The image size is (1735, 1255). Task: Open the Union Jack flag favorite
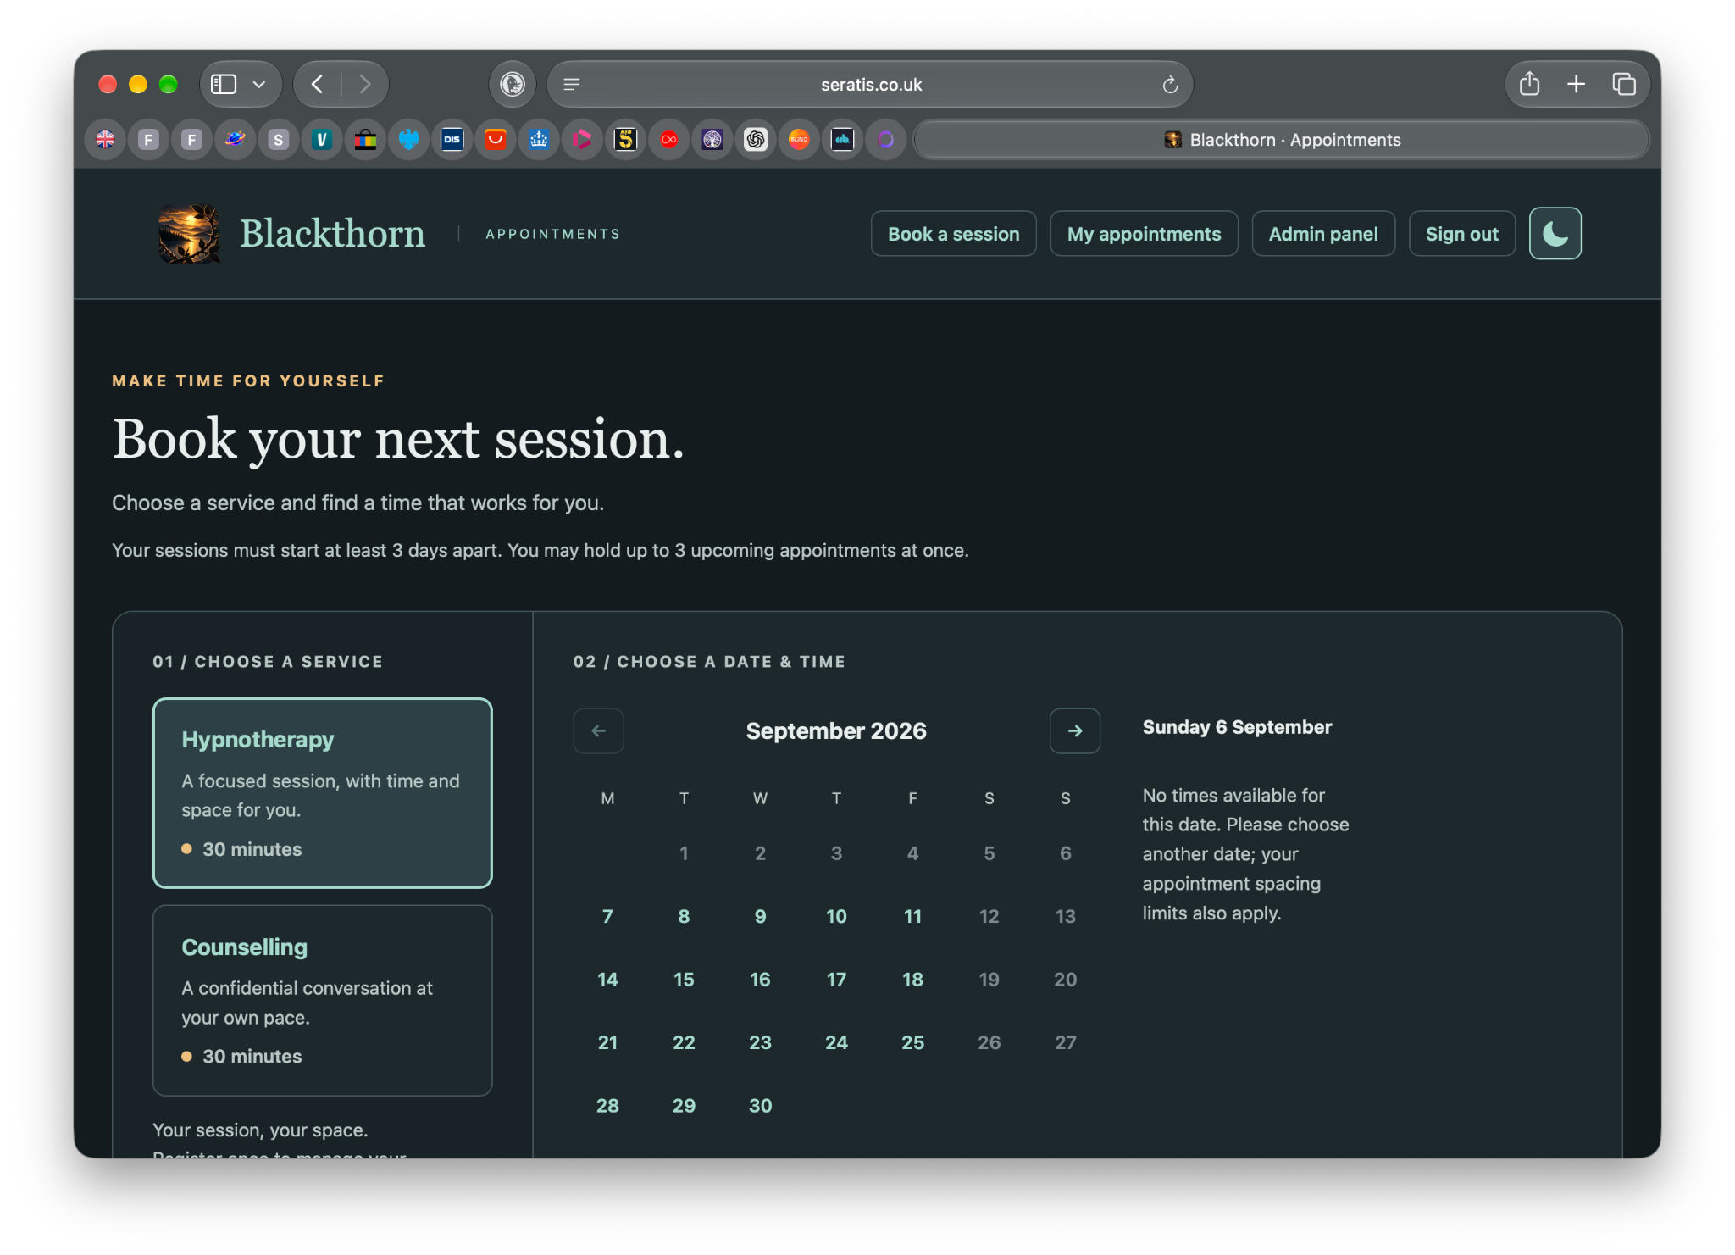pyautogui.click(x=105, y=140)
